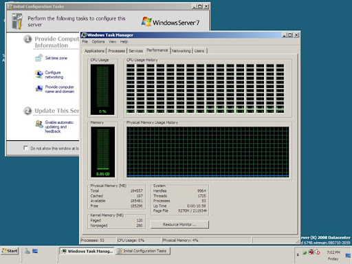This screenshot has height=264, width=352.
Task: Switch to the Processes tab
Action: click(x=116, y=51)
